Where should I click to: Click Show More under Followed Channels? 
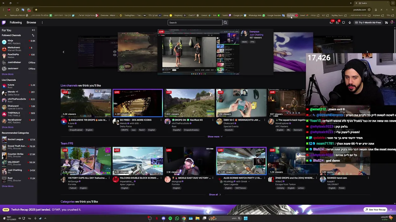[x=7, y=74]
